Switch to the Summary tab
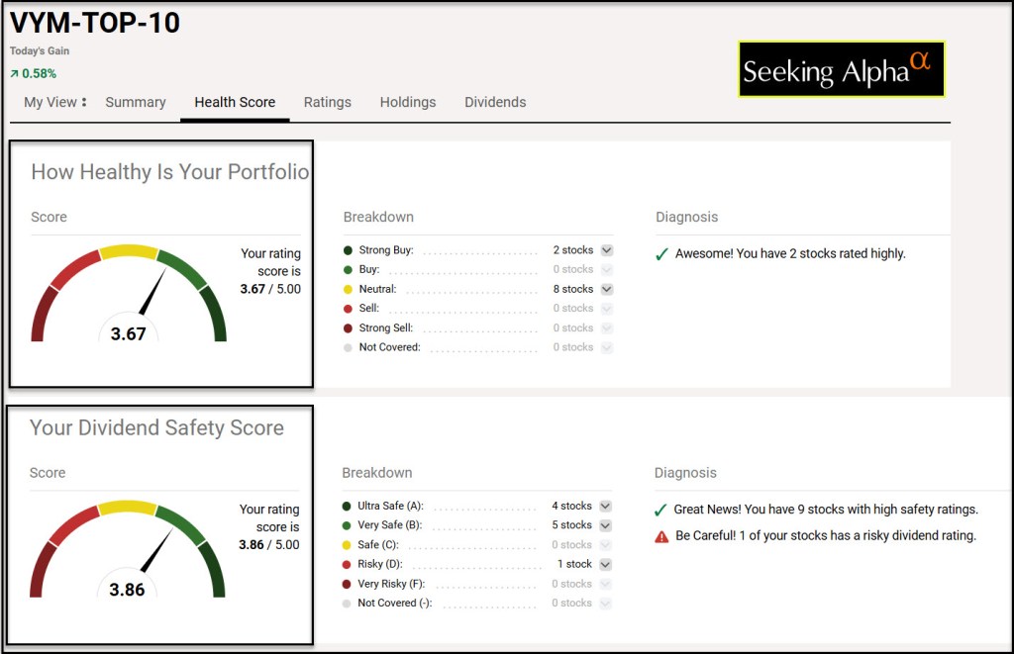 tap(136, 102)
